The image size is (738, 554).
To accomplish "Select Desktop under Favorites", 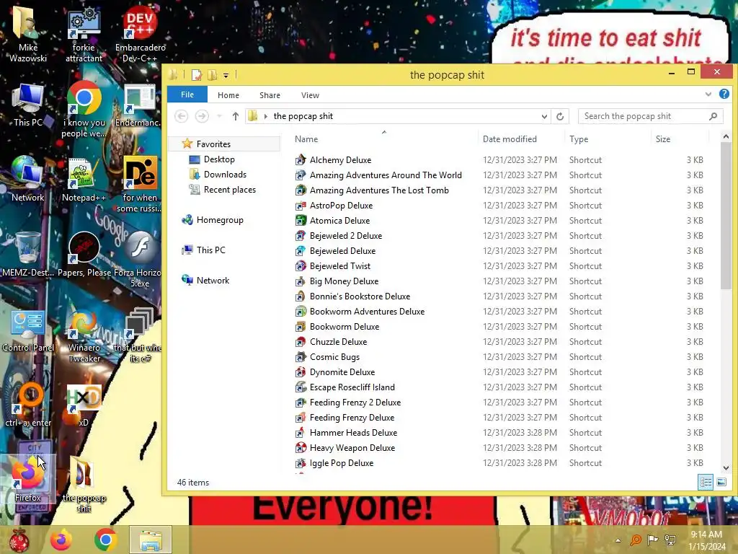I will click(219, 159).
